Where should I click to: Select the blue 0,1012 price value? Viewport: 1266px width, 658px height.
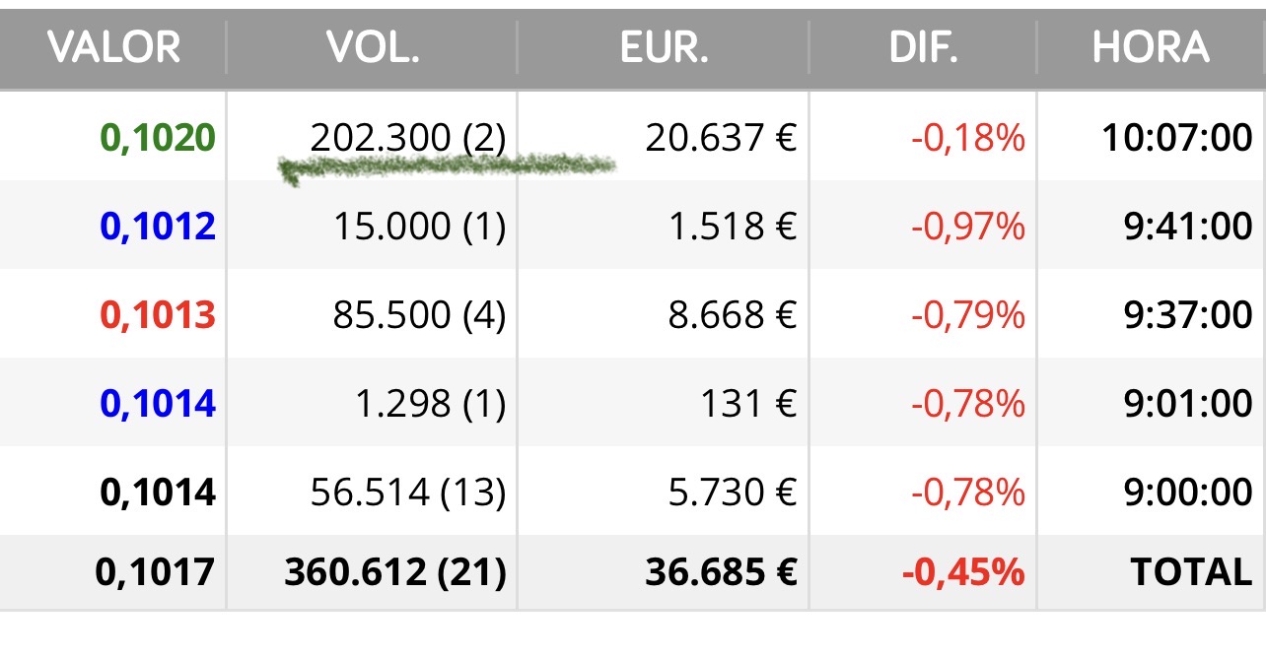click(x=158, y=227)
